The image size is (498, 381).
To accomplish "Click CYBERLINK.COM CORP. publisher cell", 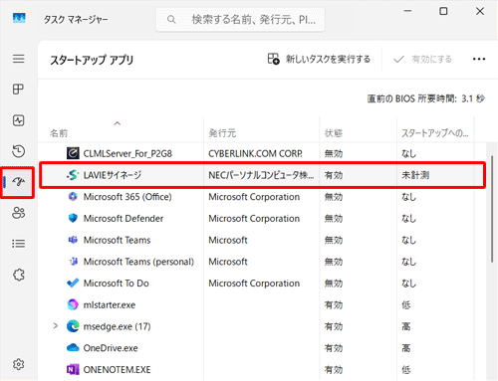I will pyautogui.click(x=255, y=153).
